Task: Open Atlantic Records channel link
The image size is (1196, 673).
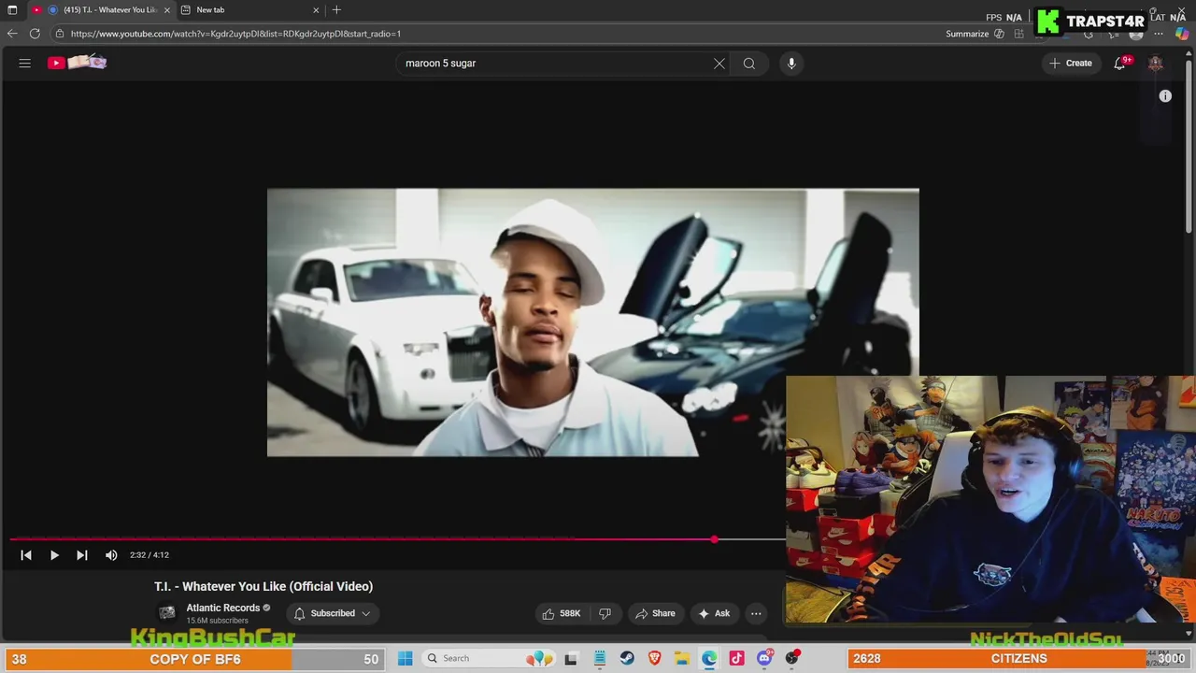Action: point(222,608)
